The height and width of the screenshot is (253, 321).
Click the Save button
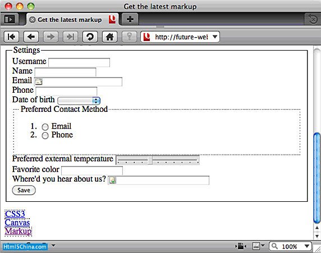(24, 190)
